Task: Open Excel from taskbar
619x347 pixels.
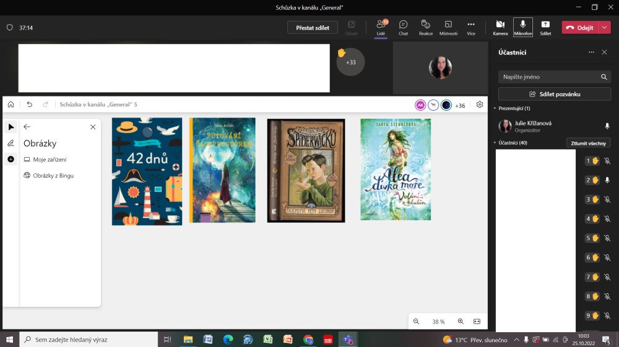Action: pyautogui.click(x=267, y=339)
